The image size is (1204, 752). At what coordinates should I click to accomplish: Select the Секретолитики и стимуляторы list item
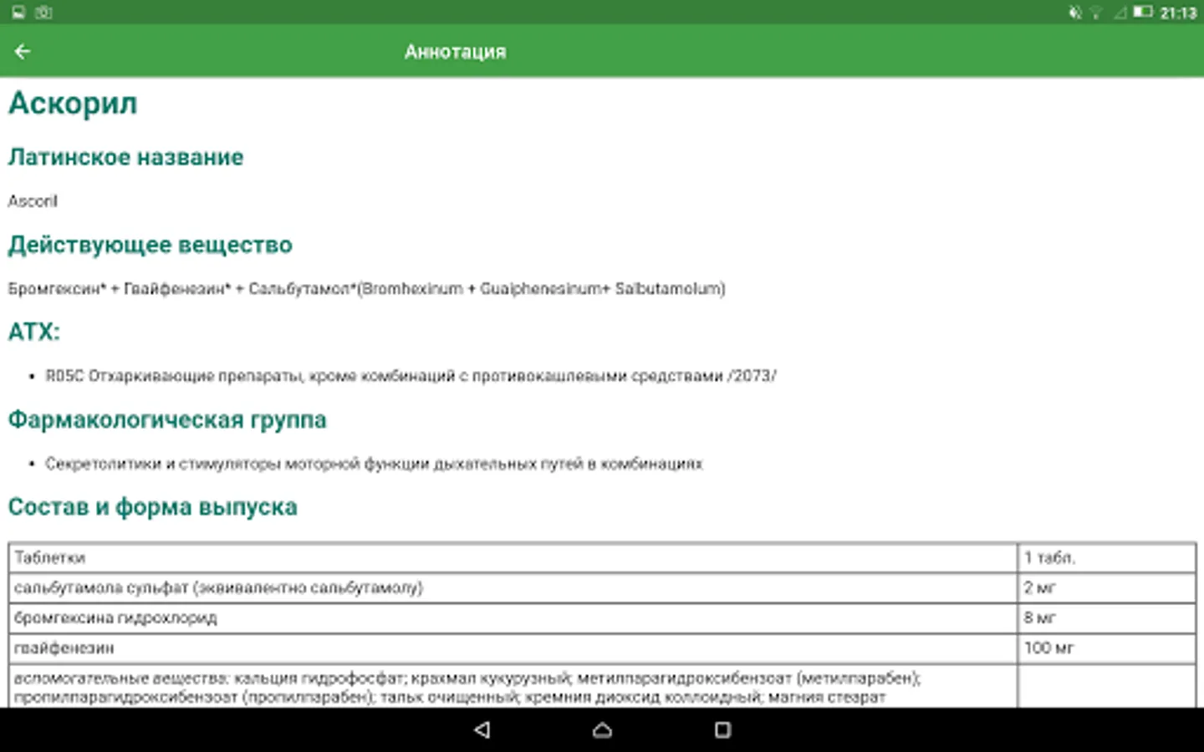click(x=374, y=464)
